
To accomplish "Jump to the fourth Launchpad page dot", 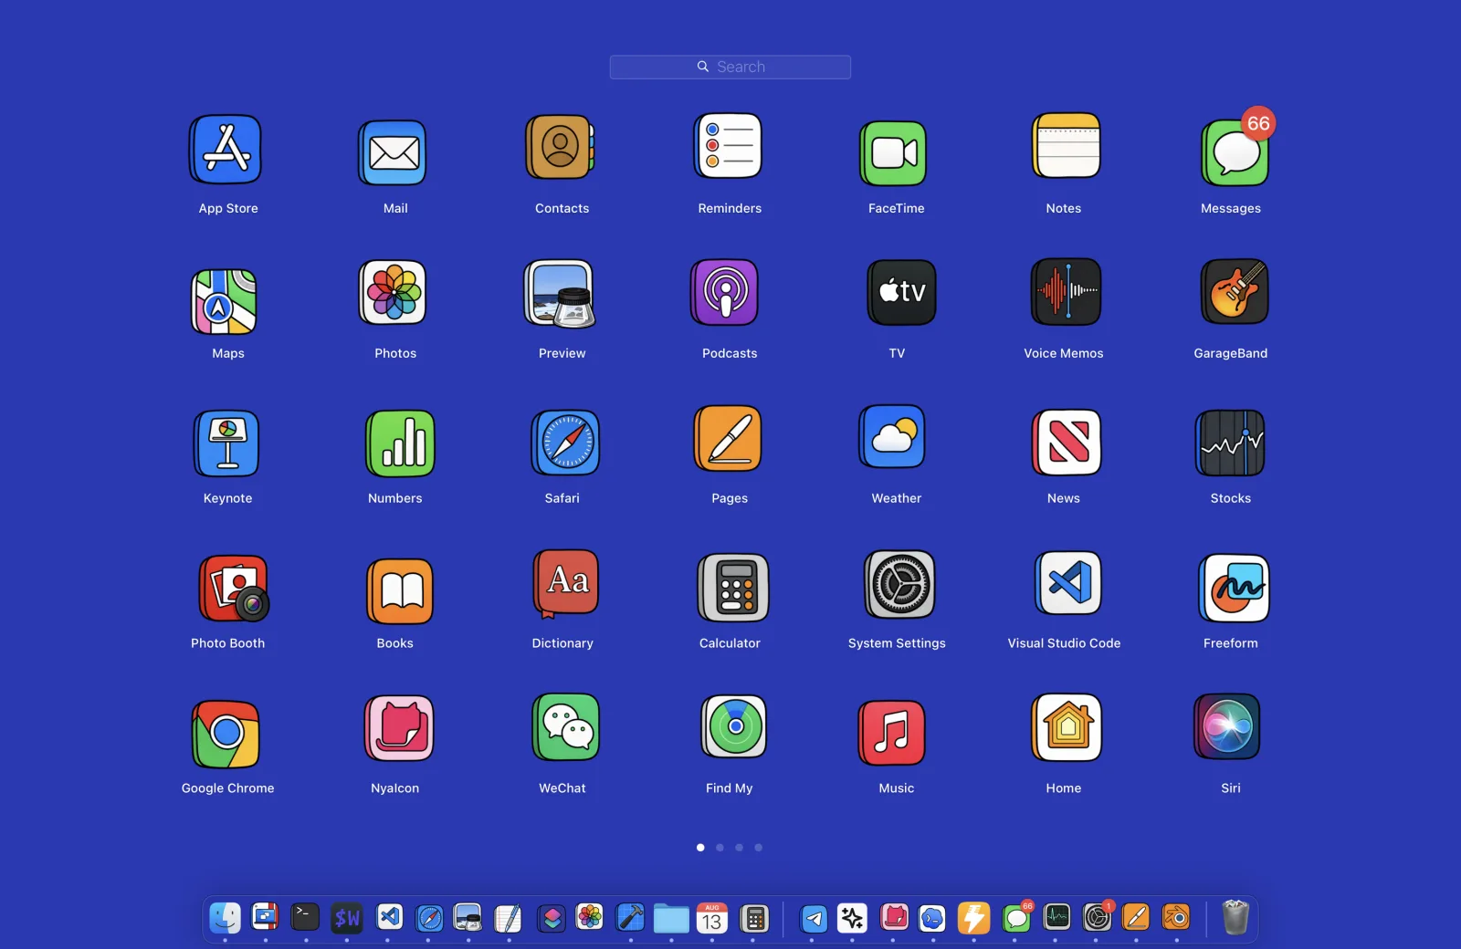I will coord(758,848).
